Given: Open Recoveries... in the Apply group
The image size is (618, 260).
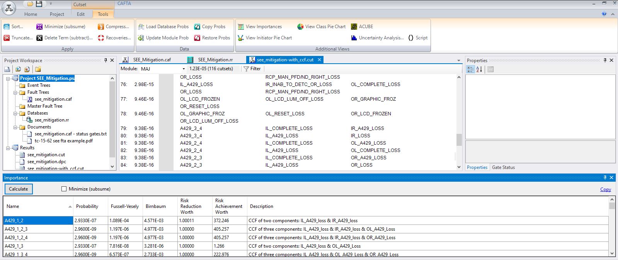Looking at the screenshot, I should (x=114, y=38).
